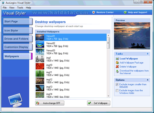Select the Venus01 wallpaper thumbnail
Screen dimensions: 154x113
tap(40, 37)
